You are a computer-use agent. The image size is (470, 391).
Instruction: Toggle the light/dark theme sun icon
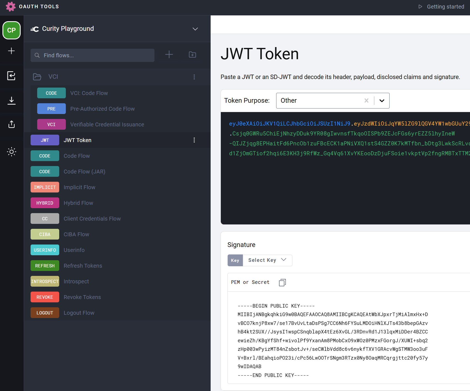(12, 152)
